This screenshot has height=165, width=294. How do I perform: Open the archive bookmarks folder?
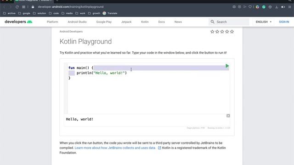coord(9,13)
